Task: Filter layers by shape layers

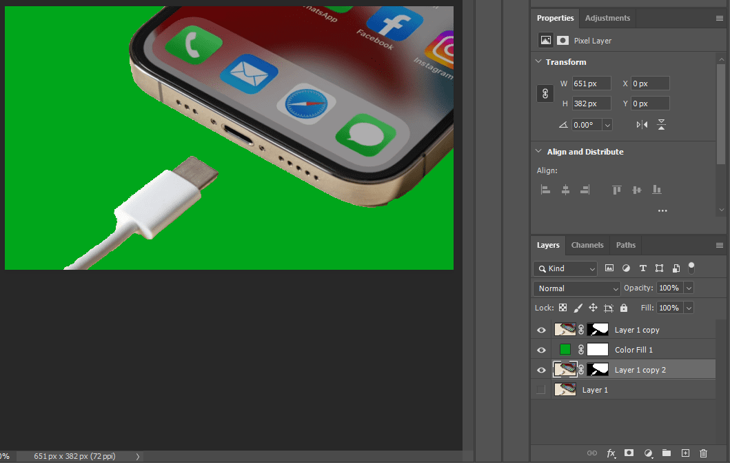Action: [x=659, y=268]
